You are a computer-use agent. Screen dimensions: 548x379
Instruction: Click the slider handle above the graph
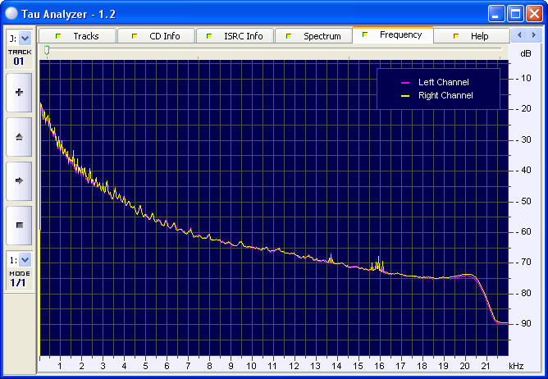point(47,50)
